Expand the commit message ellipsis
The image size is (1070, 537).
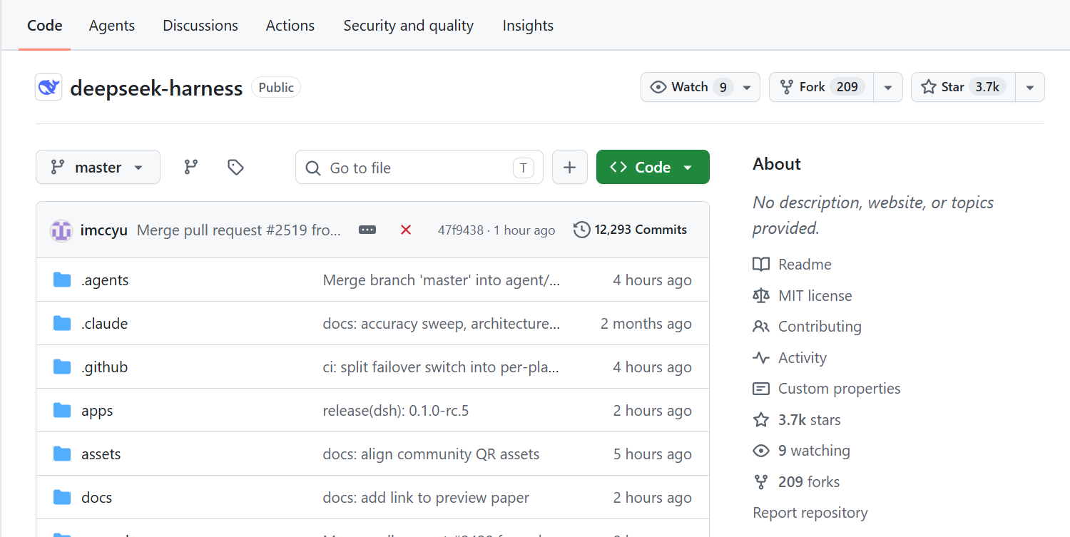tap(367, 230)
